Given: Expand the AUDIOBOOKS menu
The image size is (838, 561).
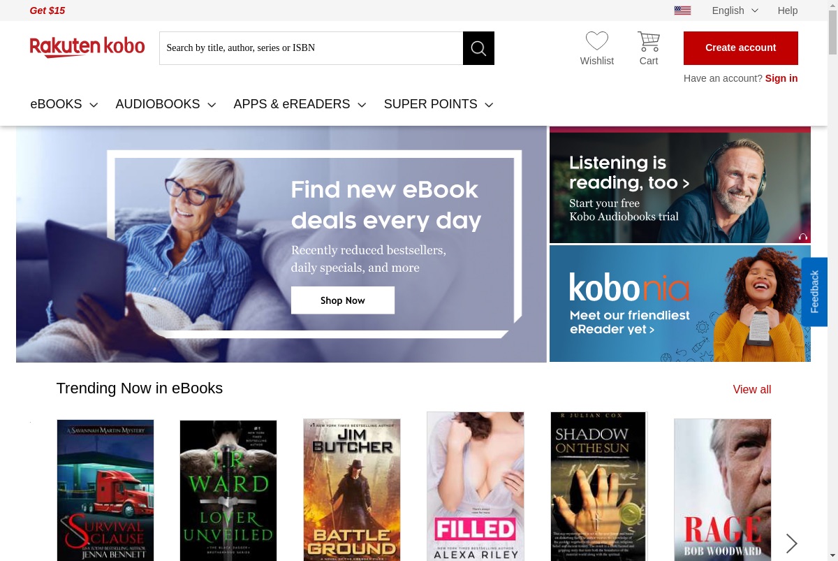Looking at the screenshot, I should tap(166, 104).
